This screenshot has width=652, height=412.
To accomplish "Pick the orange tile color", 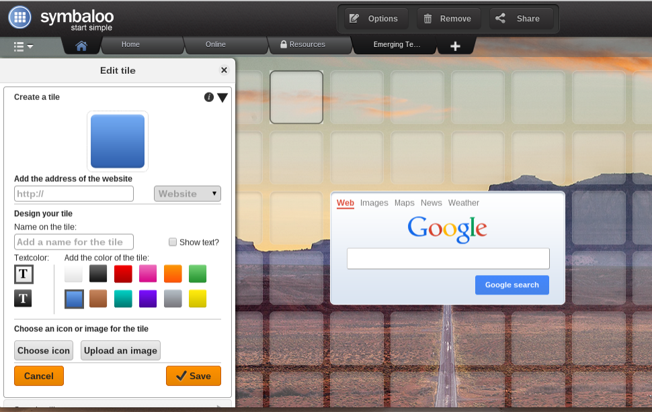I will (x=173, y=274).
